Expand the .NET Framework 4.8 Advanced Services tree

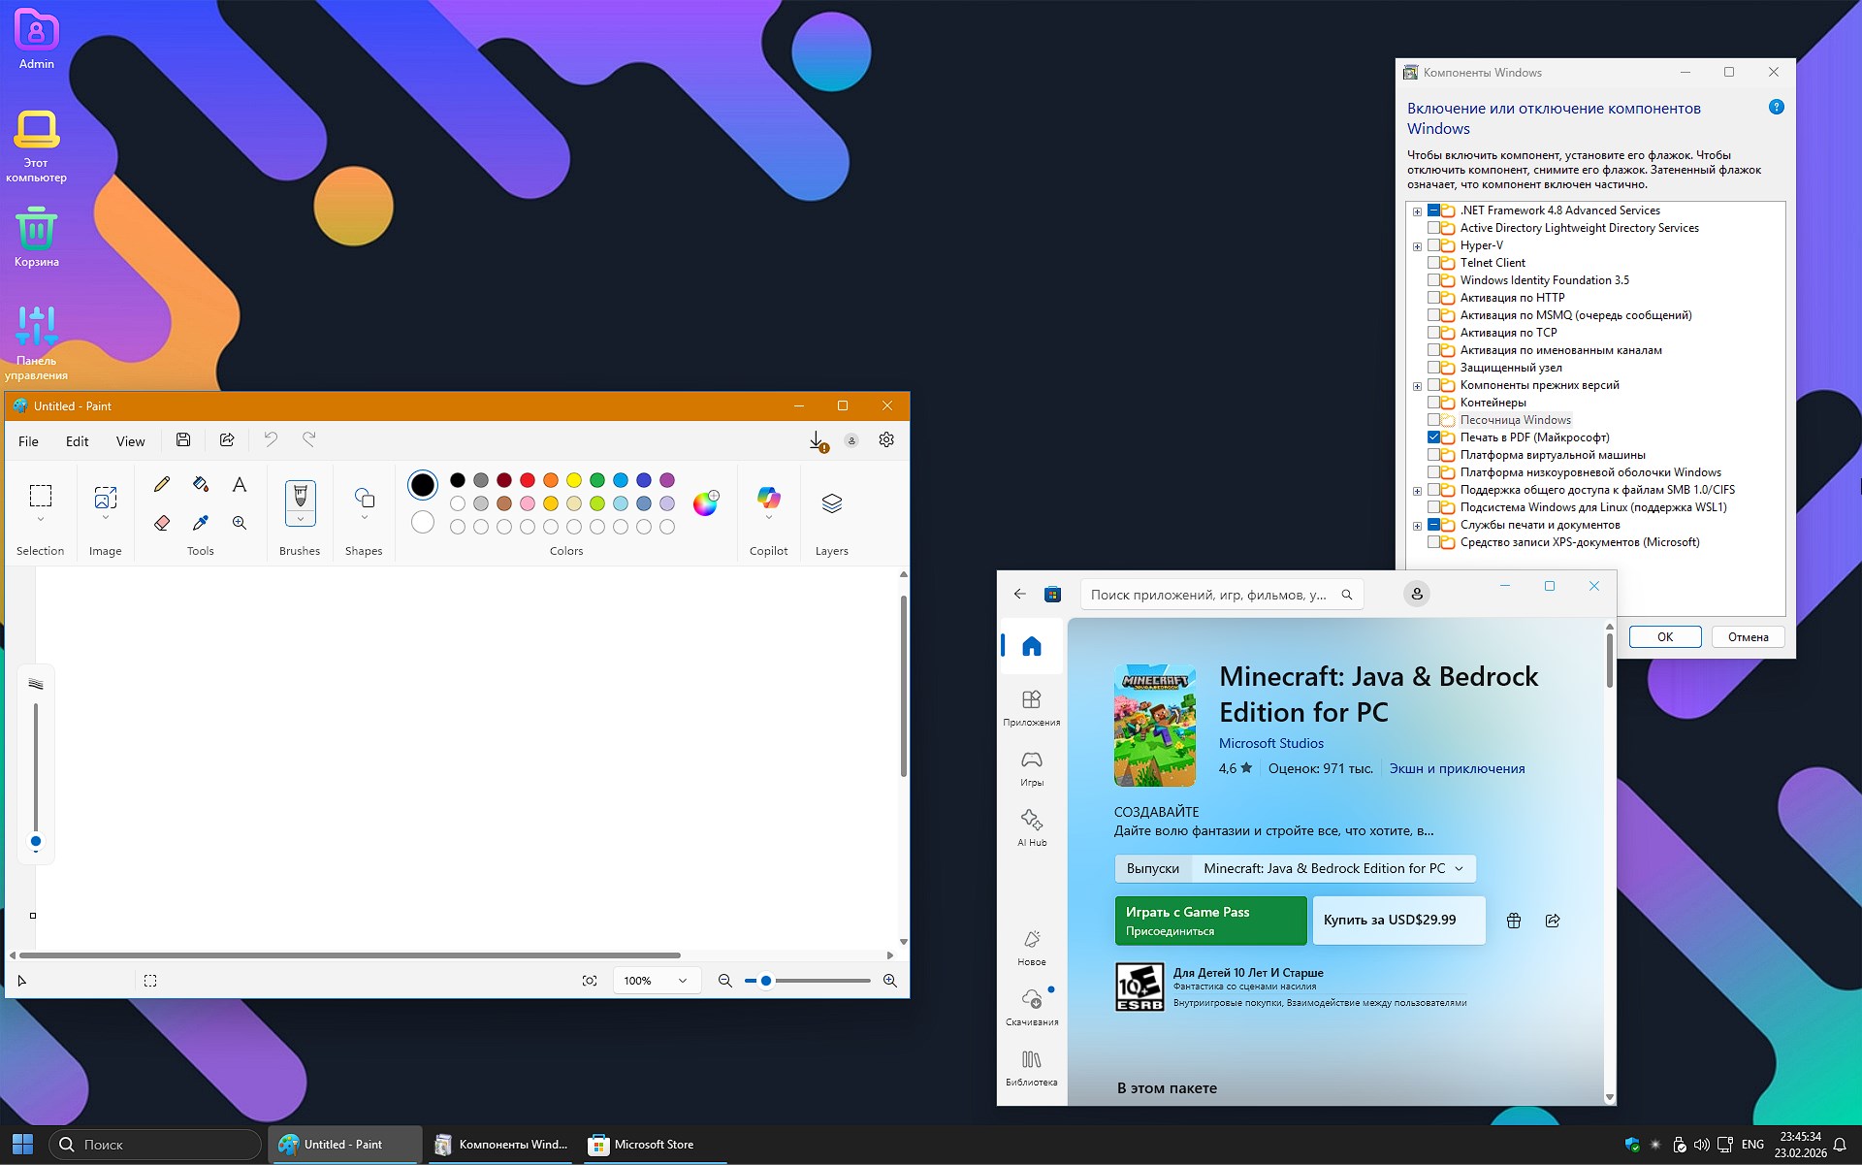point(1417,211)
